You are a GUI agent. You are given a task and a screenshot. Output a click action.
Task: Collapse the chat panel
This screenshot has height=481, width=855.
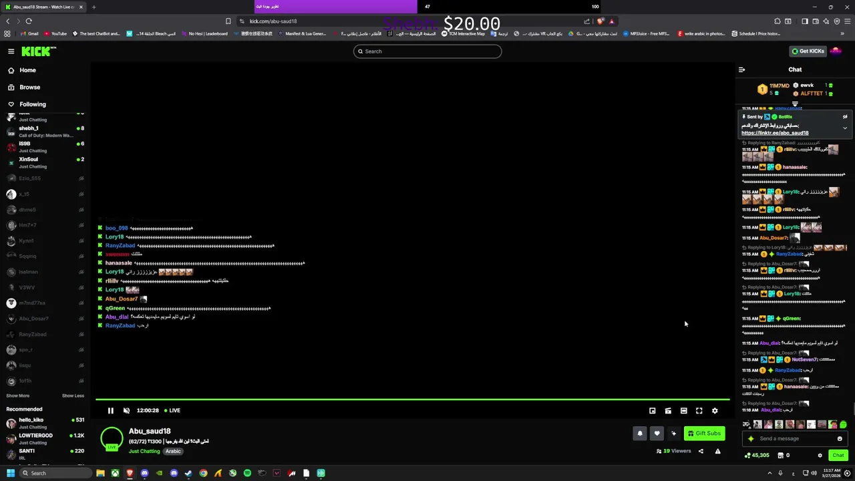(x=741, y=69)
